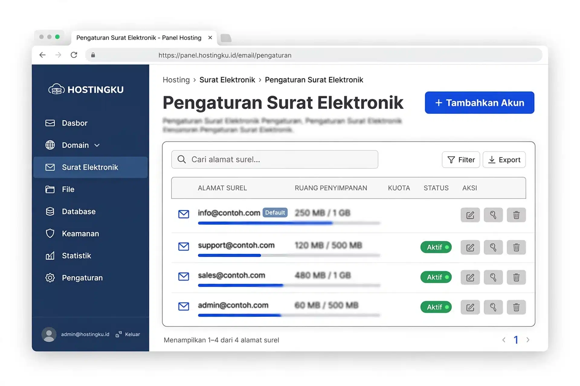Image resolution: width=580 pixels, height=386 pixels.
Task: Click Tambahkan Akun button
Action: 479,103
